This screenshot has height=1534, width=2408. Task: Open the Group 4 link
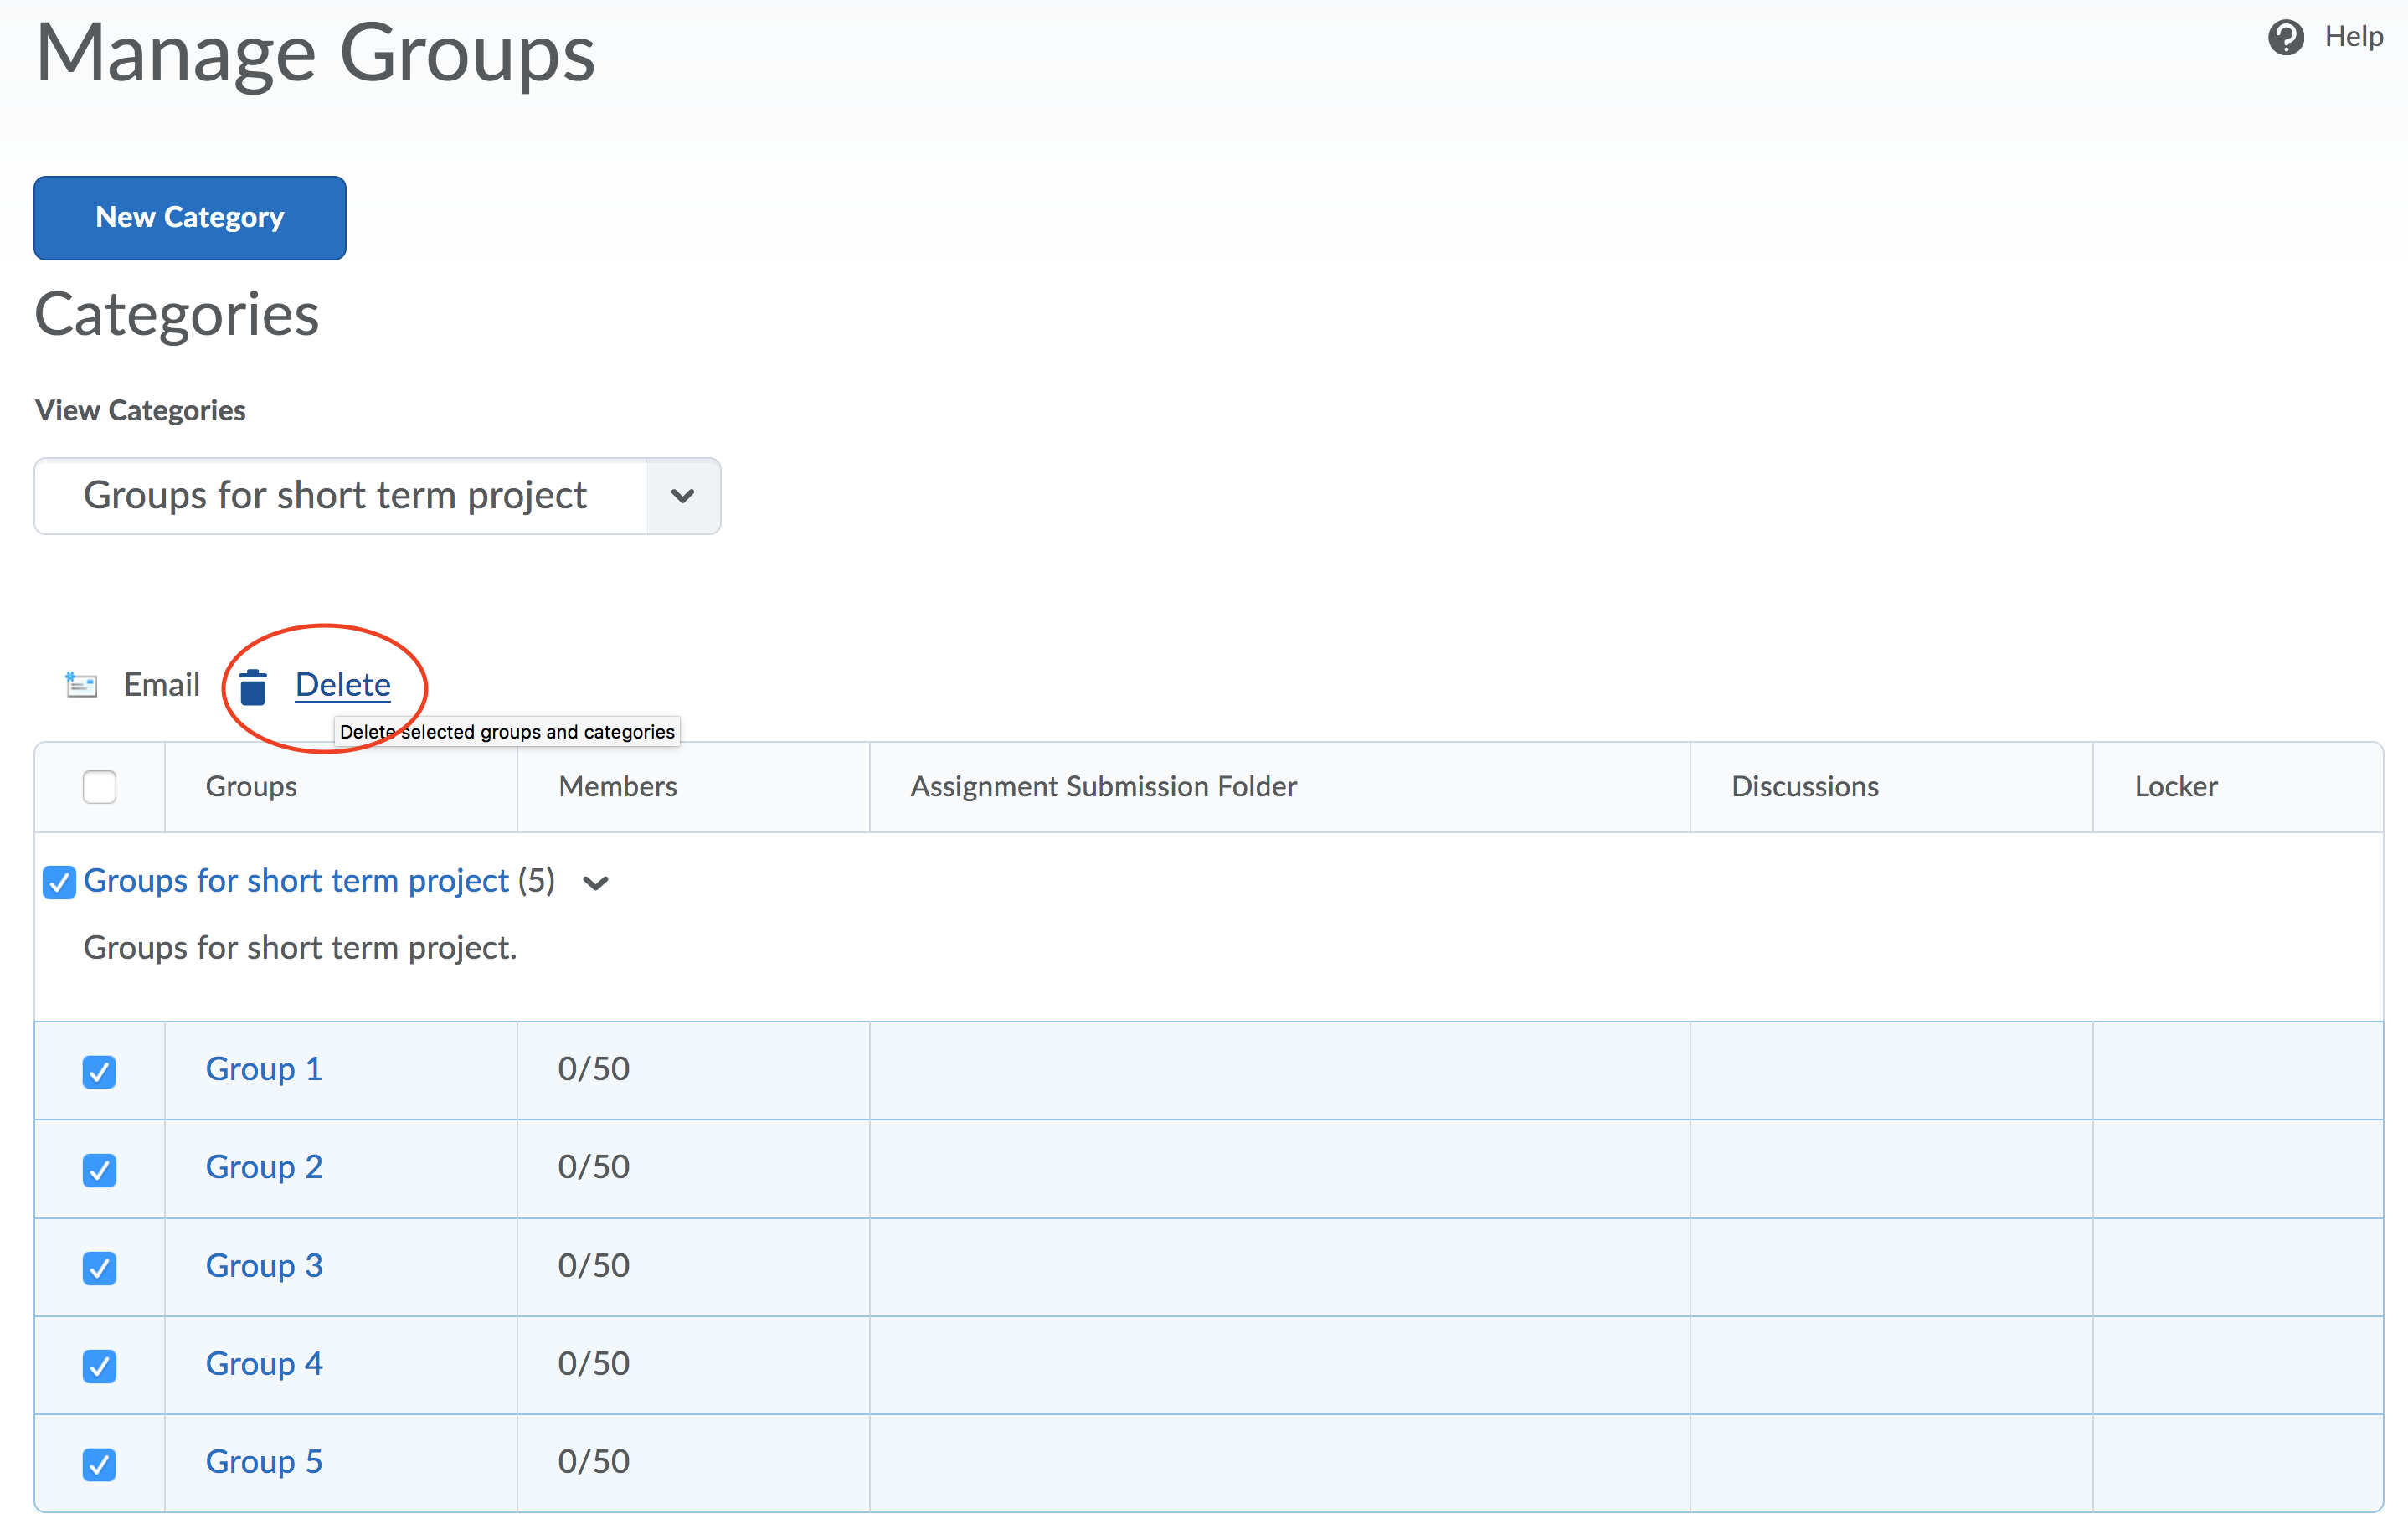(264, 1363)
